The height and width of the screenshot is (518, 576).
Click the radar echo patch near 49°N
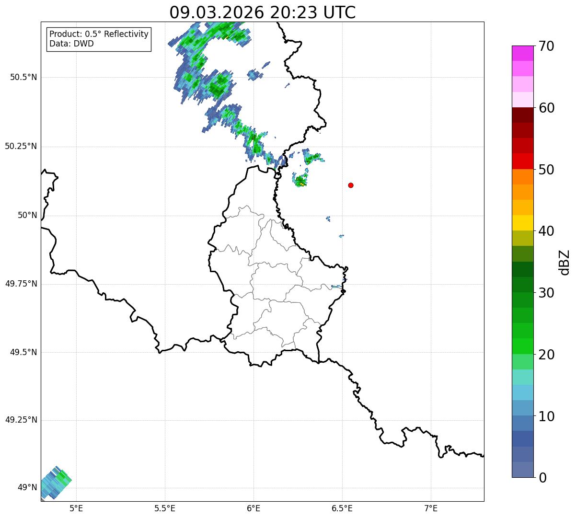[55, 483]
